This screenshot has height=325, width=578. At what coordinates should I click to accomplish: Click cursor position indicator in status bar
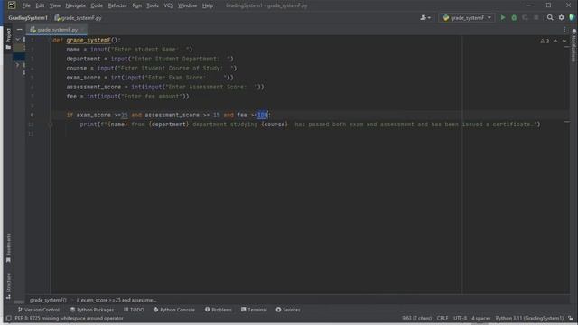click(417, 319)
